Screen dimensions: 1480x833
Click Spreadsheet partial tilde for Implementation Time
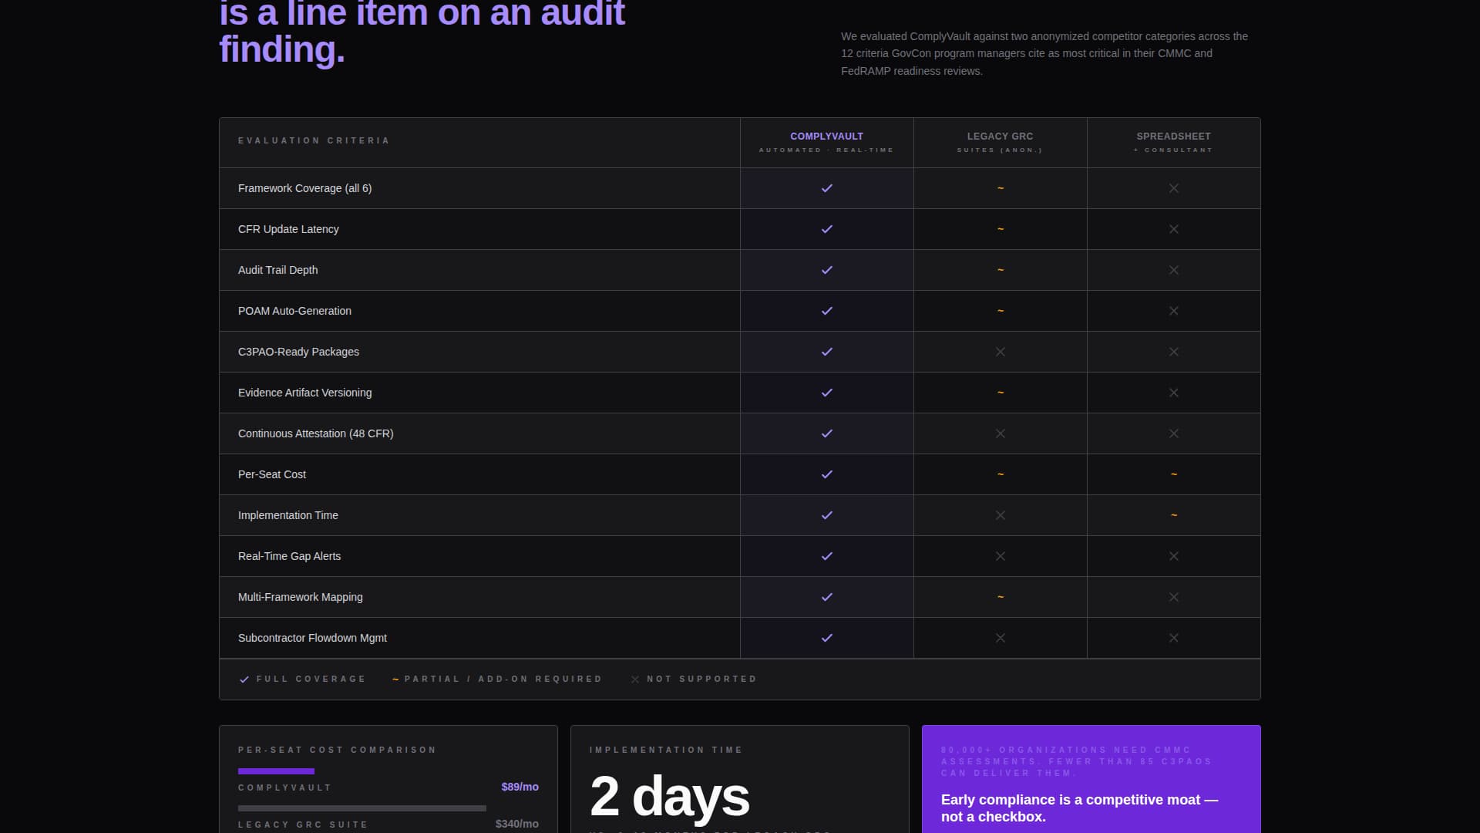pyautogui.click(x=1174, y=515)
